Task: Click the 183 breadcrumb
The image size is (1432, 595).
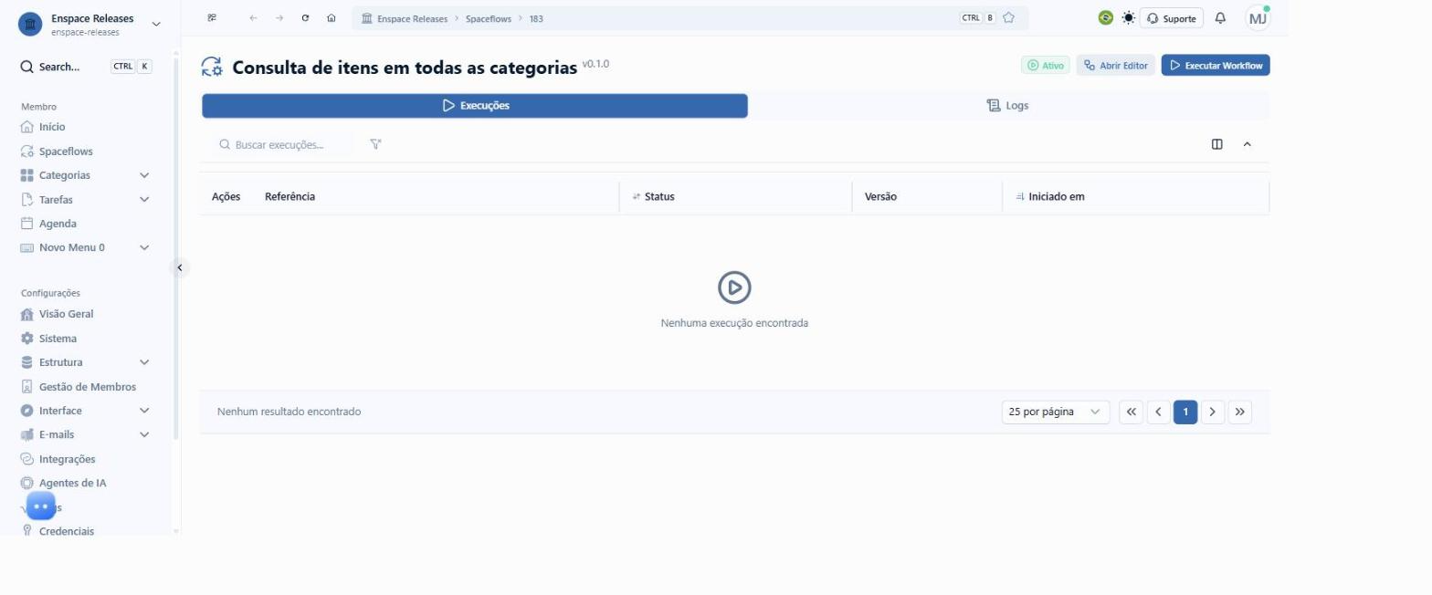Action: click(x=536, y=18)
